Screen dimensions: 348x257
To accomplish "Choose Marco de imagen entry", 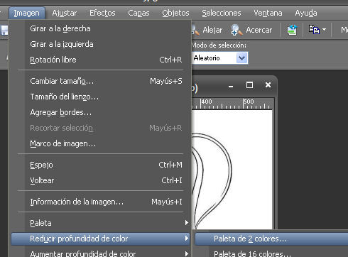I will (x=101, y=143).
